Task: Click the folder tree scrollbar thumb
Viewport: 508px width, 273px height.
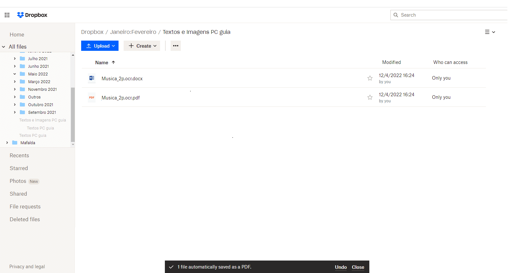Action: (x=73, y=114)
